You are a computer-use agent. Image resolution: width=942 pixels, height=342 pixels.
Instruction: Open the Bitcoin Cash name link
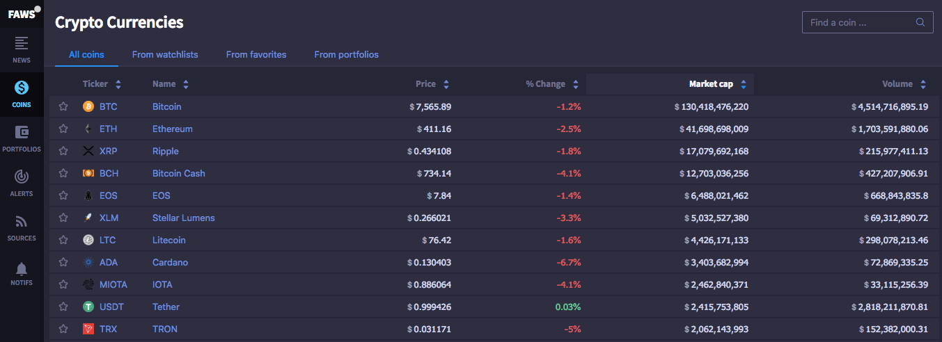pos(179,173)
